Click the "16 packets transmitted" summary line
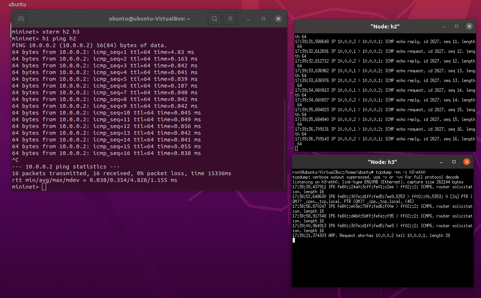The height and width of the screenshot is (298, 481). (x=122, y=173)
